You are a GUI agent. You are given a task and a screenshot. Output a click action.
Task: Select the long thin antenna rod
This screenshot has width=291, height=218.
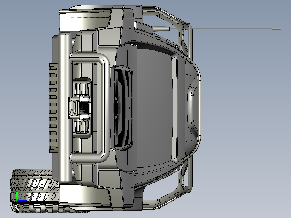pos(225,29)
